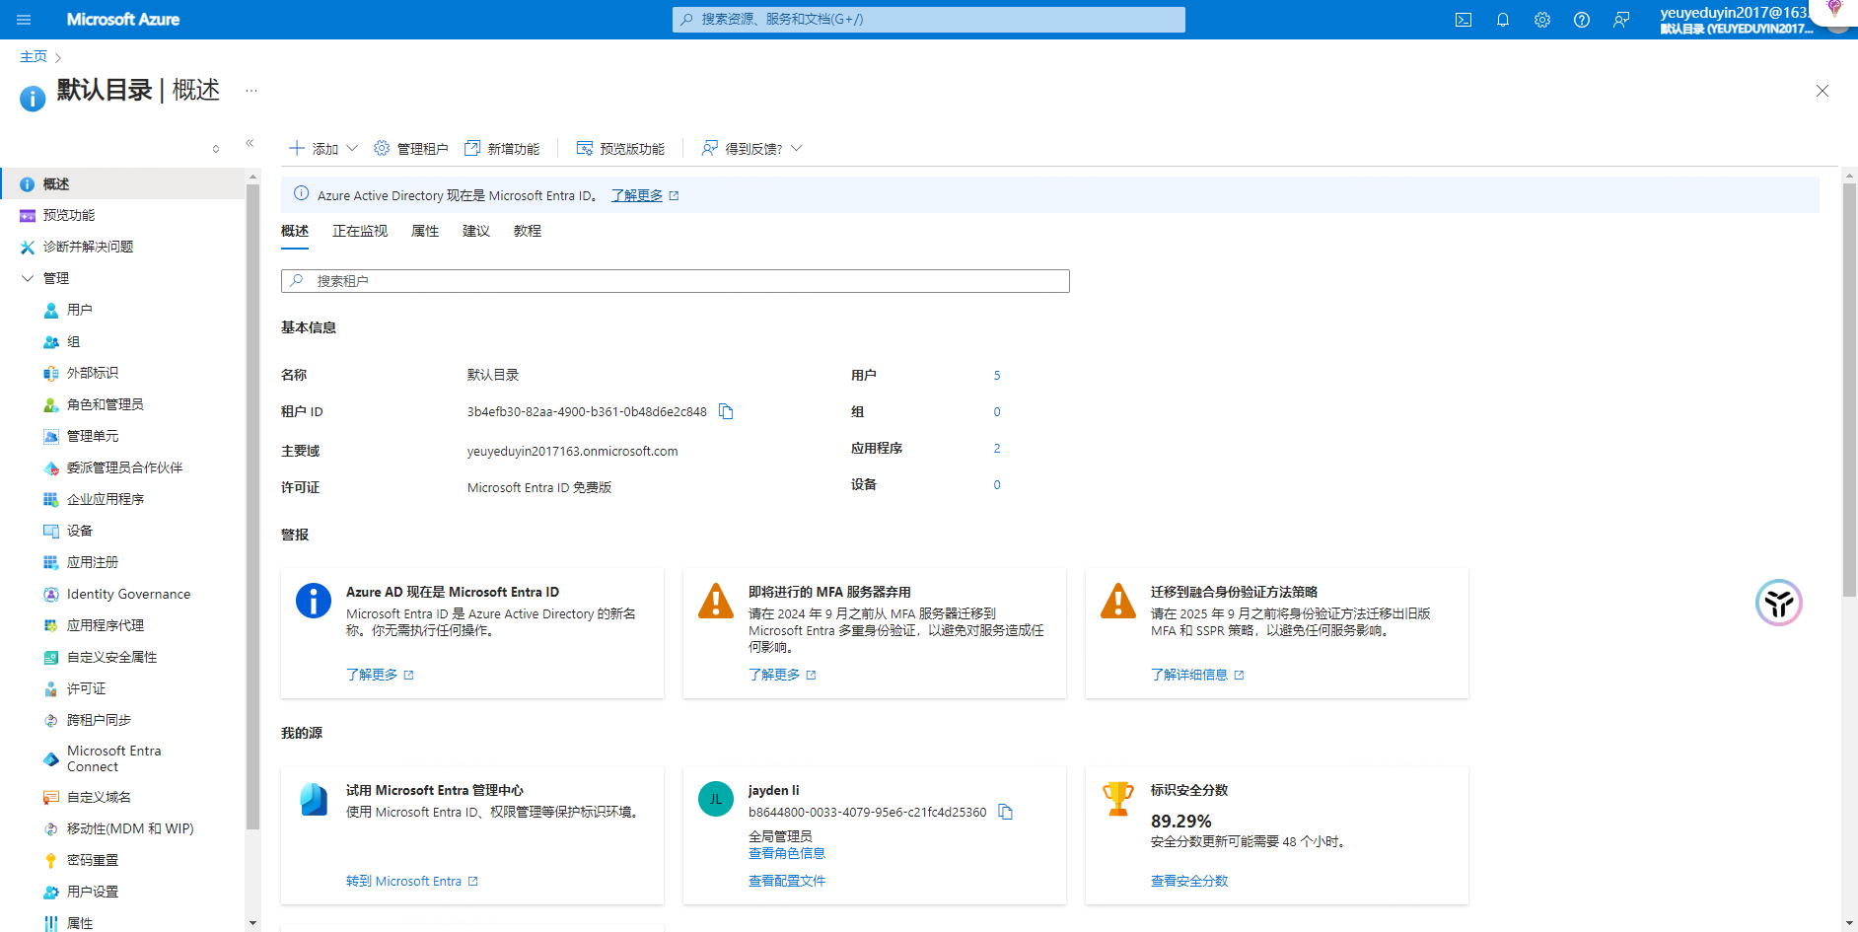Open portal settings gear icon

pyautogui.click(x=1542, y=20)
